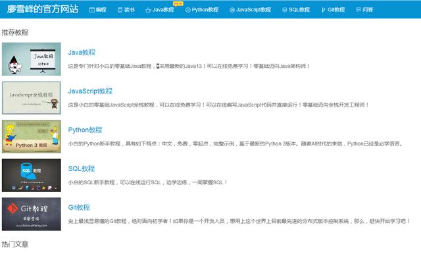Open JavaScript教程 in navigation bar
This screenshot has width=421, height=254.
(x=253, y=10)
